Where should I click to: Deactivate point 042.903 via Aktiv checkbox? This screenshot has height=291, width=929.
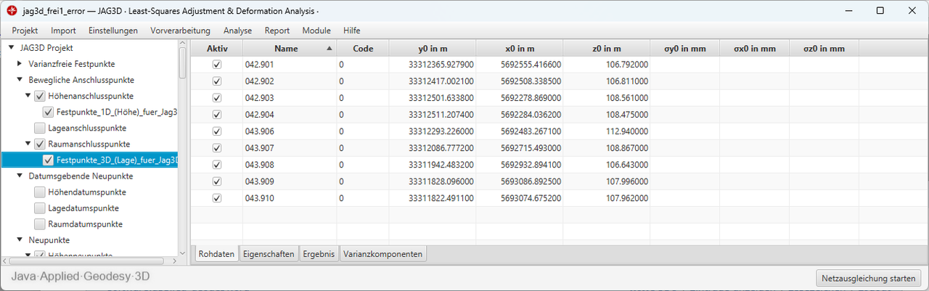pos(216,98)
